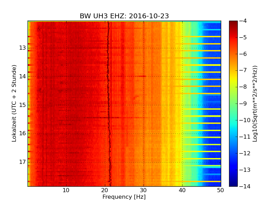Click x-axis tick label '50'
276x207 pixels.
(x=220, y=190)
